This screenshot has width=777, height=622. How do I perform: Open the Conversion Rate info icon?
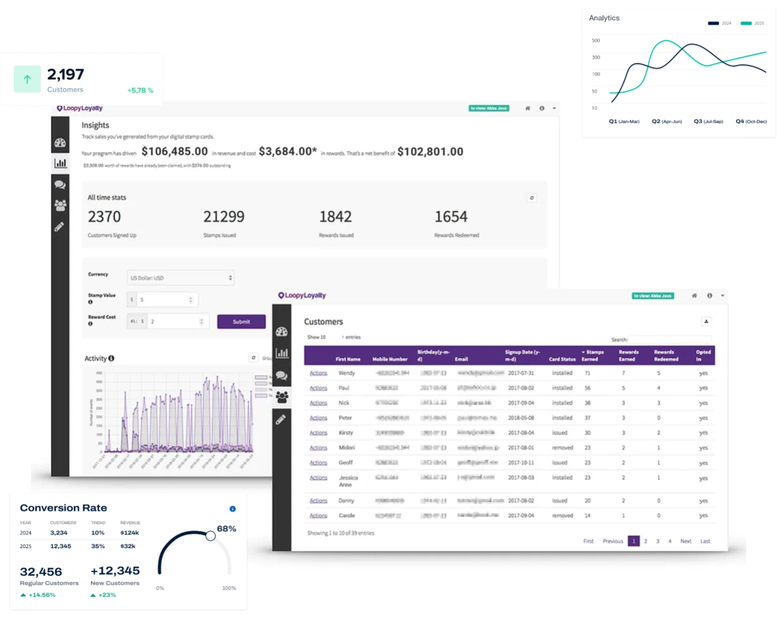pyautogui.click(x=232, y=509)
